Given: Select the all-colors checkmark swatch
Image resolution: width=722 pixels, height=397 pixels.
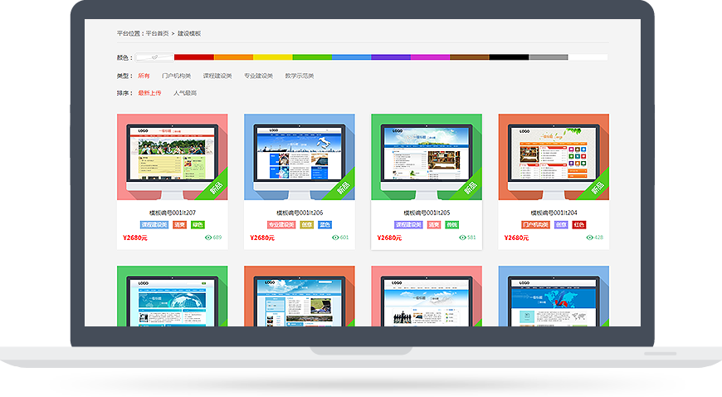Looking at the screenshot, I should [155, 57].
